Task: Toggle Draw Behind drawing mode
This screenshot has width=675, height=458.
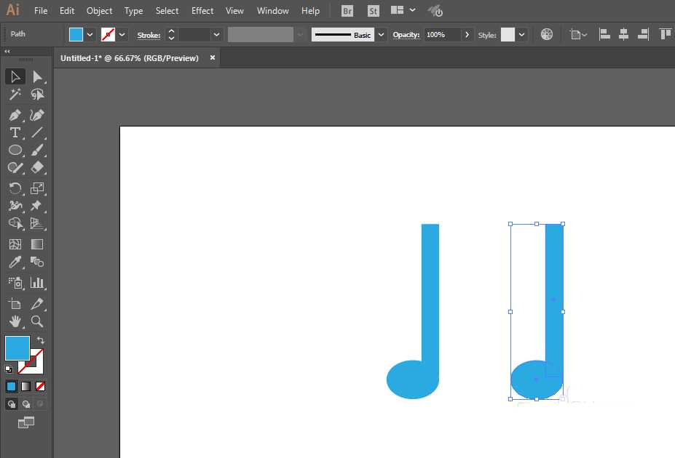Action: pyautogui.click(x=27, y=403)
